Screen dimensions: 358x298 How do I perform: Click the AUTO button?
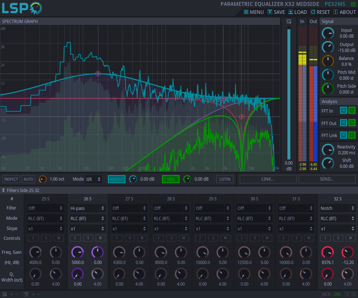point(28,179)
